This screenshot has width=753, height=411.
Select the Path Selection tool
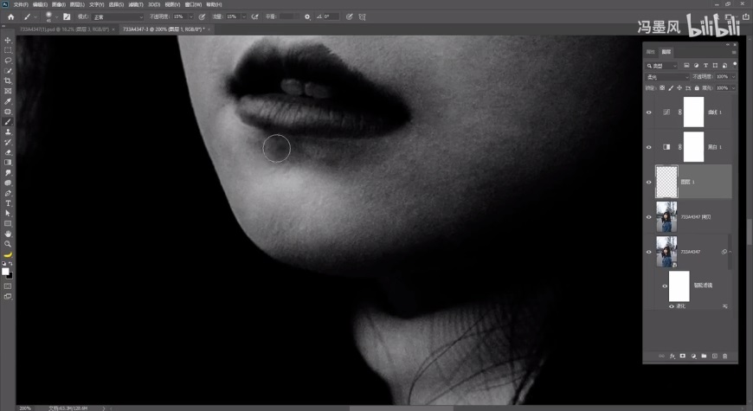(8, 213)
